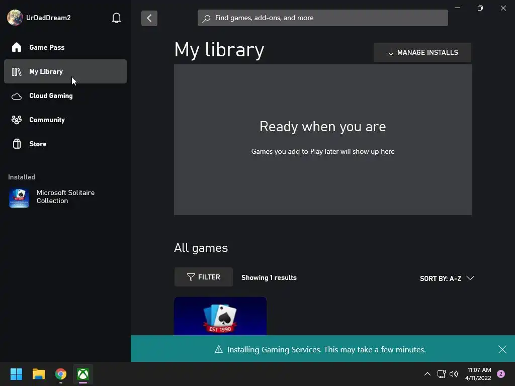
Task: Click the Solitaire icon in Installed list
Action: 19,198
